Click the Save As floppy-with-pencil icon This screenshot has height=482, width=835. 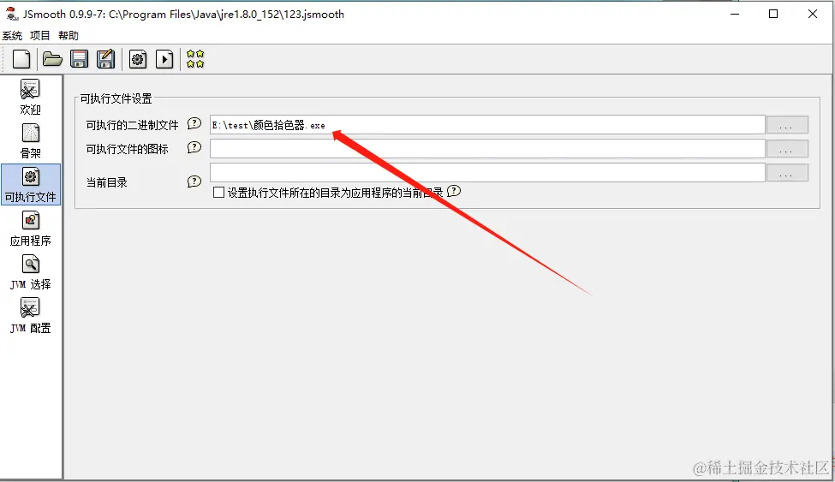(105, 59)
